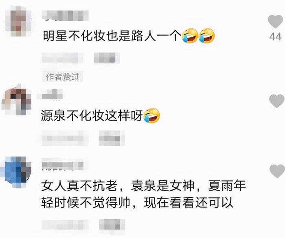Click the 作者赞过 badge
285x238 pixels.
coord(63,77)
